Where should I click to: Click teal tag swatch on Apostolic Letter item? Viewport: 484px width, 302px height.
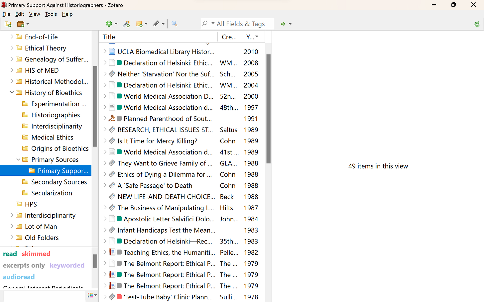click(119, 219)
